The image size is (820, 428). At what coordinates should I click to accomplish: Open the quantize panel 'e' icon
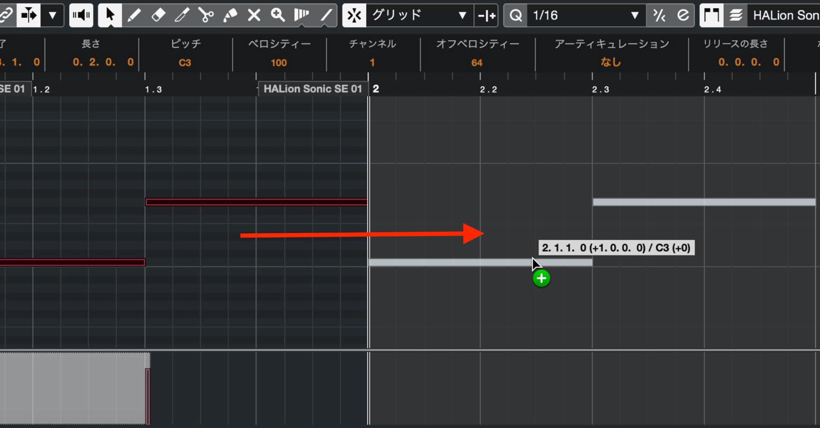pyautogui.click(x=683, y=16)
